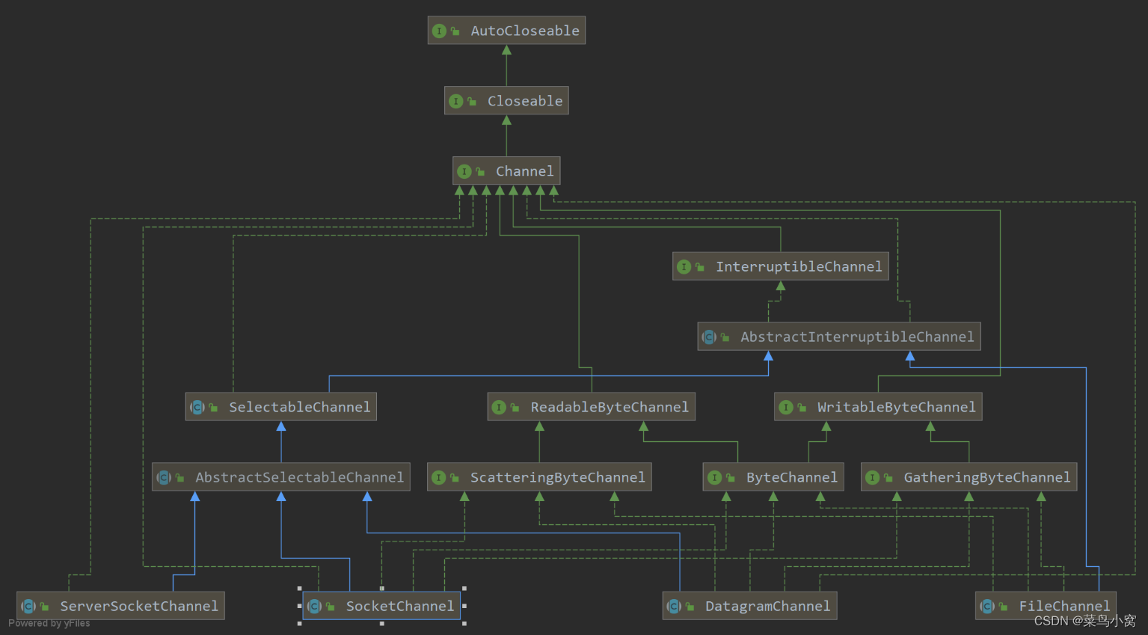Viewport: 1148px width, 635px height.
Task: Select the FileChannel class node
Action: [x=1046, y=606]
